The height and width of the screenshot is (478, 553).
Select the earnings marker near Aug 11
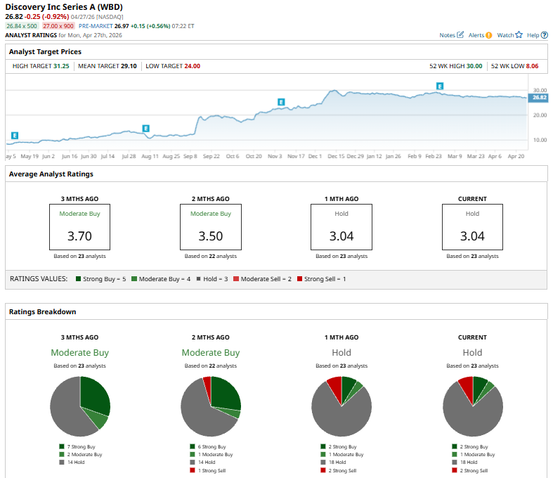(x=146, y=128)
